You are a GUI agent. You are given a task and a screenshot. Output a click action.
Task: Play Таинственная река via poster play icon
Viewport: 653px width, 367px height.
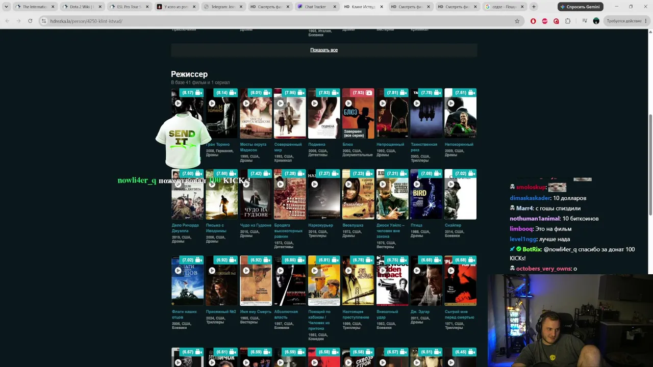(x=417, y=103)
